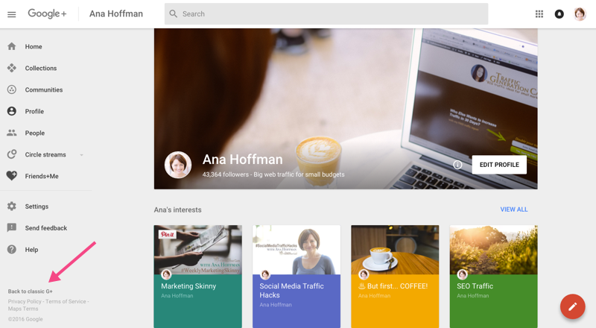Image resolution: width=596 pixels, height=328 pixels.
Task: Click avatar on But first COFFEE card
Action: [364, 274]
